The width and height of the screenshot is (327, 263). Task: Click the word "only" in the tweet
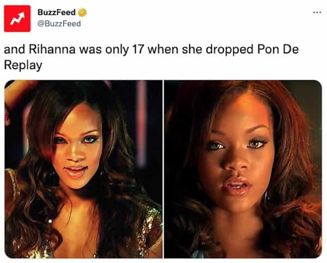pos(117,51)
